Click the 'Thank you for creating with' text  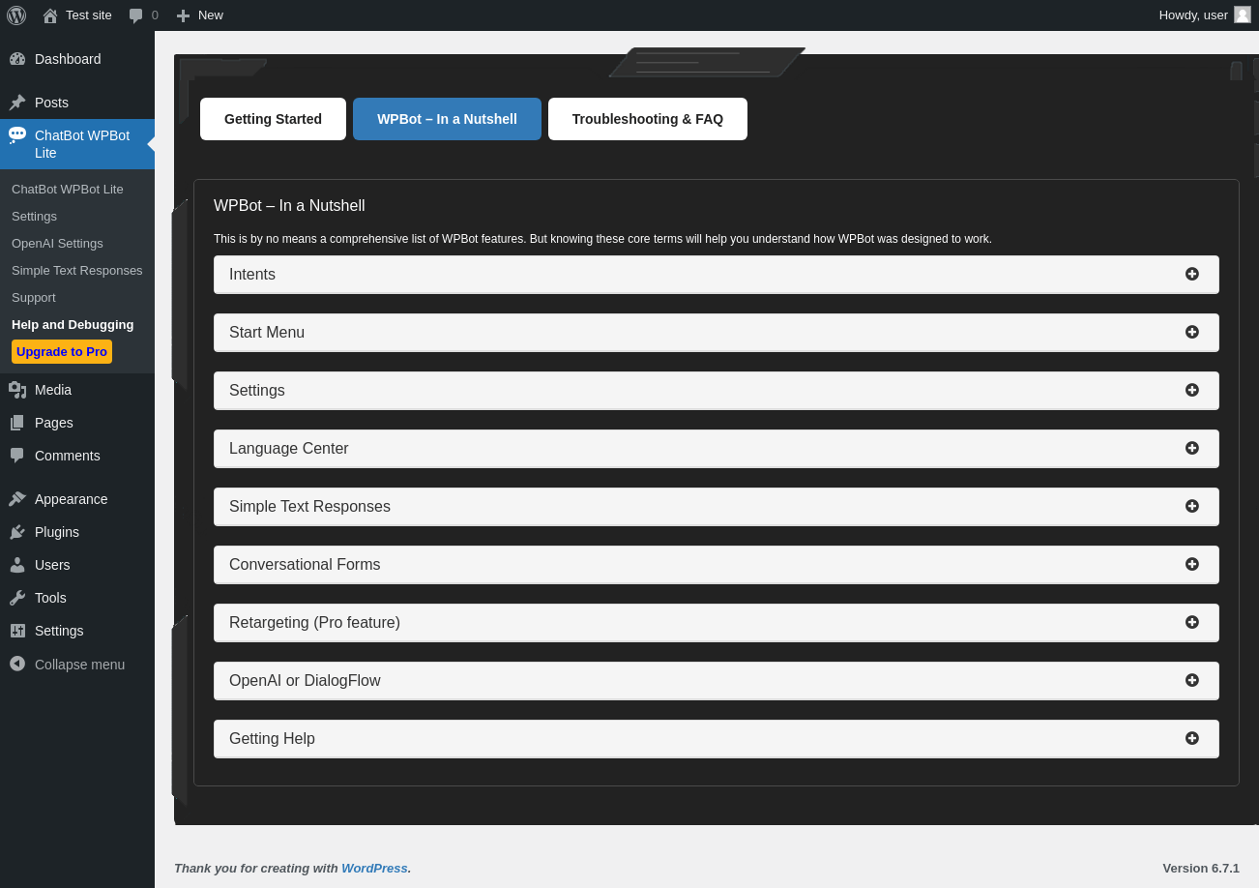click(x=256, y=868)
